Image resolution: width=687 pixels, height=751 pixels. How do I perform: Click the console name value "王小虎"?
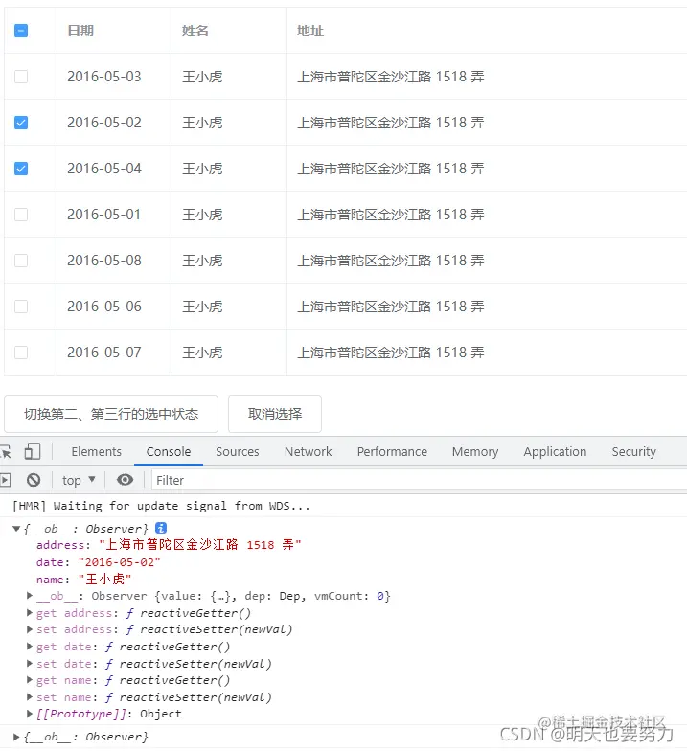click(105, 579)
